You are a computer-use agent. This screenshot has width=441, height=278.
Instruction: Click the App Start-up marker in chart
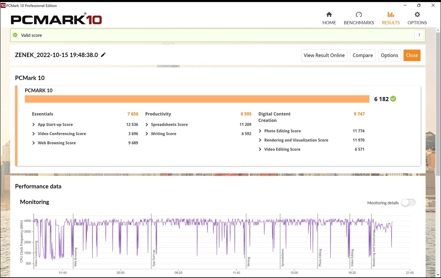[x=154, y=258]
